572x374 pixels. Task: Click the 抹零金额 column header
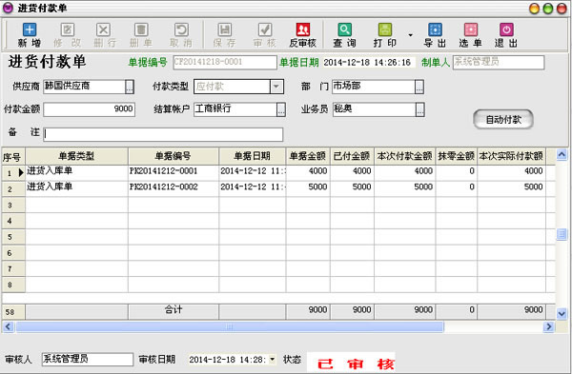(456, 156)
